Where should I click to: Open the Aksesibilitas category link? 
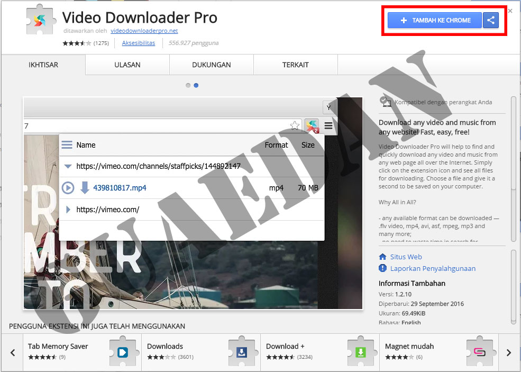(139, 43)
